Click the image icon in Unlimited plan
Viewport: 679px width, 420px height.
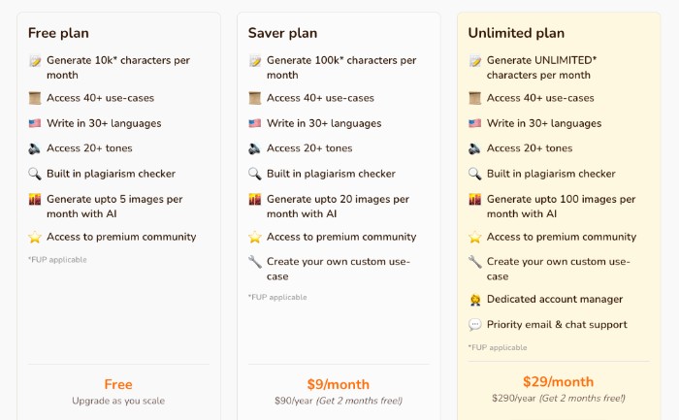coord(475,199)
